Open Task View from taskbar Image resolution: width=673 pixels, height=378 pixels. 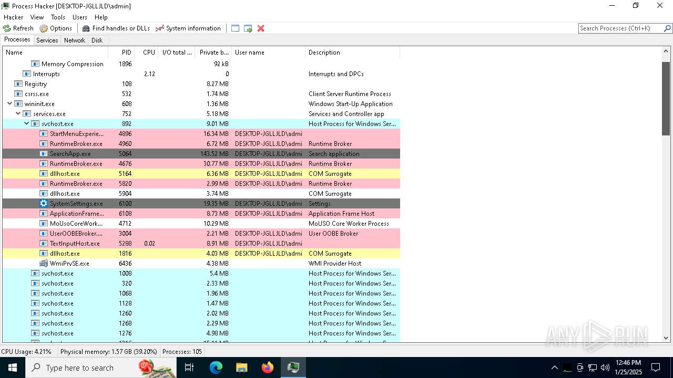click(189, 367)
